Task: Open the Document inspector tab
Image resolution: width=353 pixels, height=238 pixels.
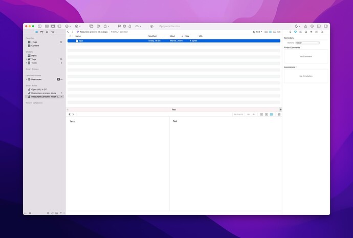Action: pos(306,32)
